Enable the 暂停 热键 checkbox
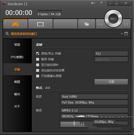This screenshot has width=134, height=135. coord(38,59)
